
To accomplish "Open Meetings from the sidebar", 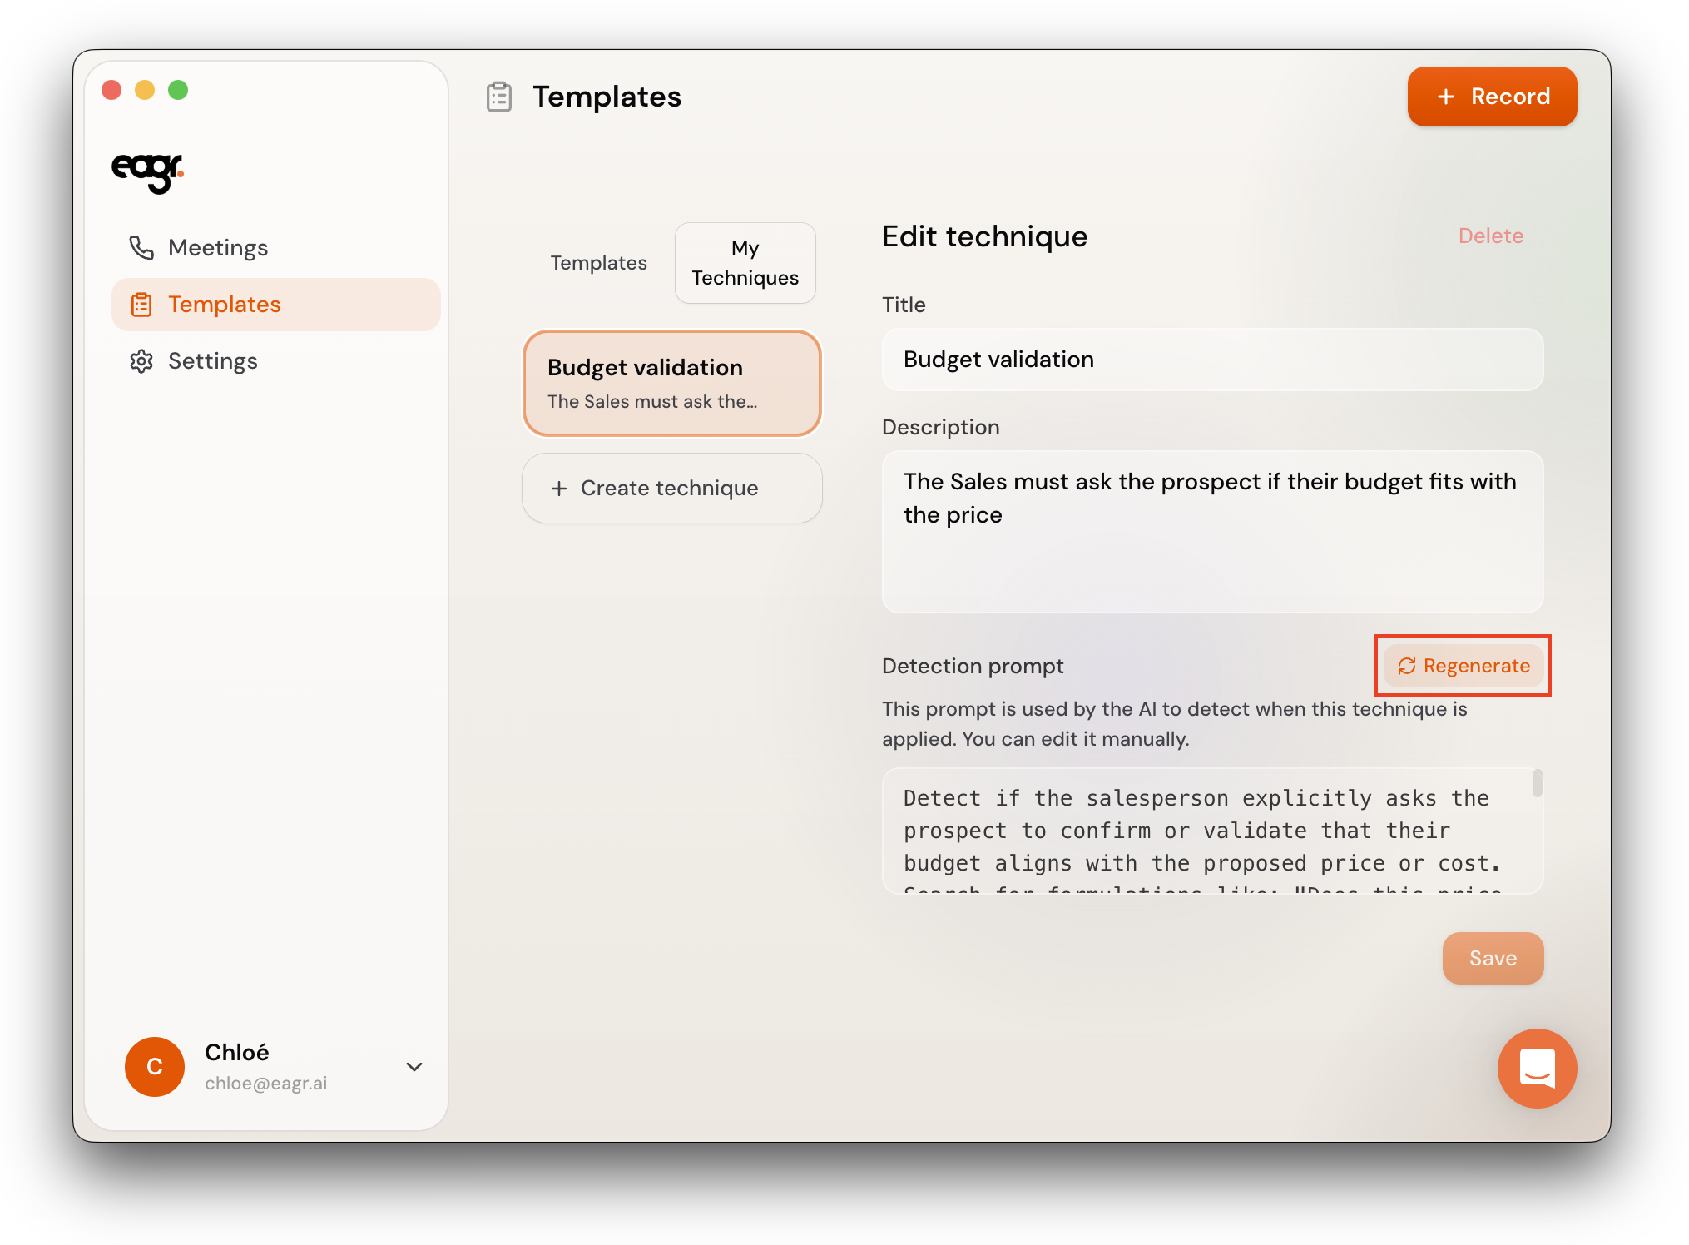I will click(x=218, y=248).
